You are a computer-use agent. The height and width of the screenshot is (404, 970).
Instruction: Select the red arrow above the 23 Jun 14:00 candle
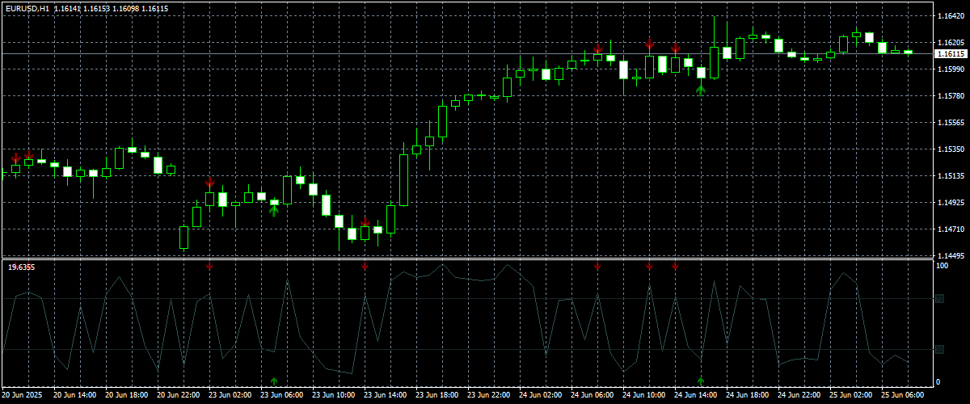[x=365, y=221]
